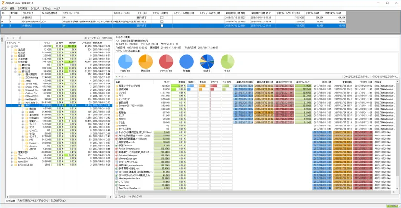401x208 pixels.
Task: Click the Server.xlsx file icon
Action: tap(117, 185)
